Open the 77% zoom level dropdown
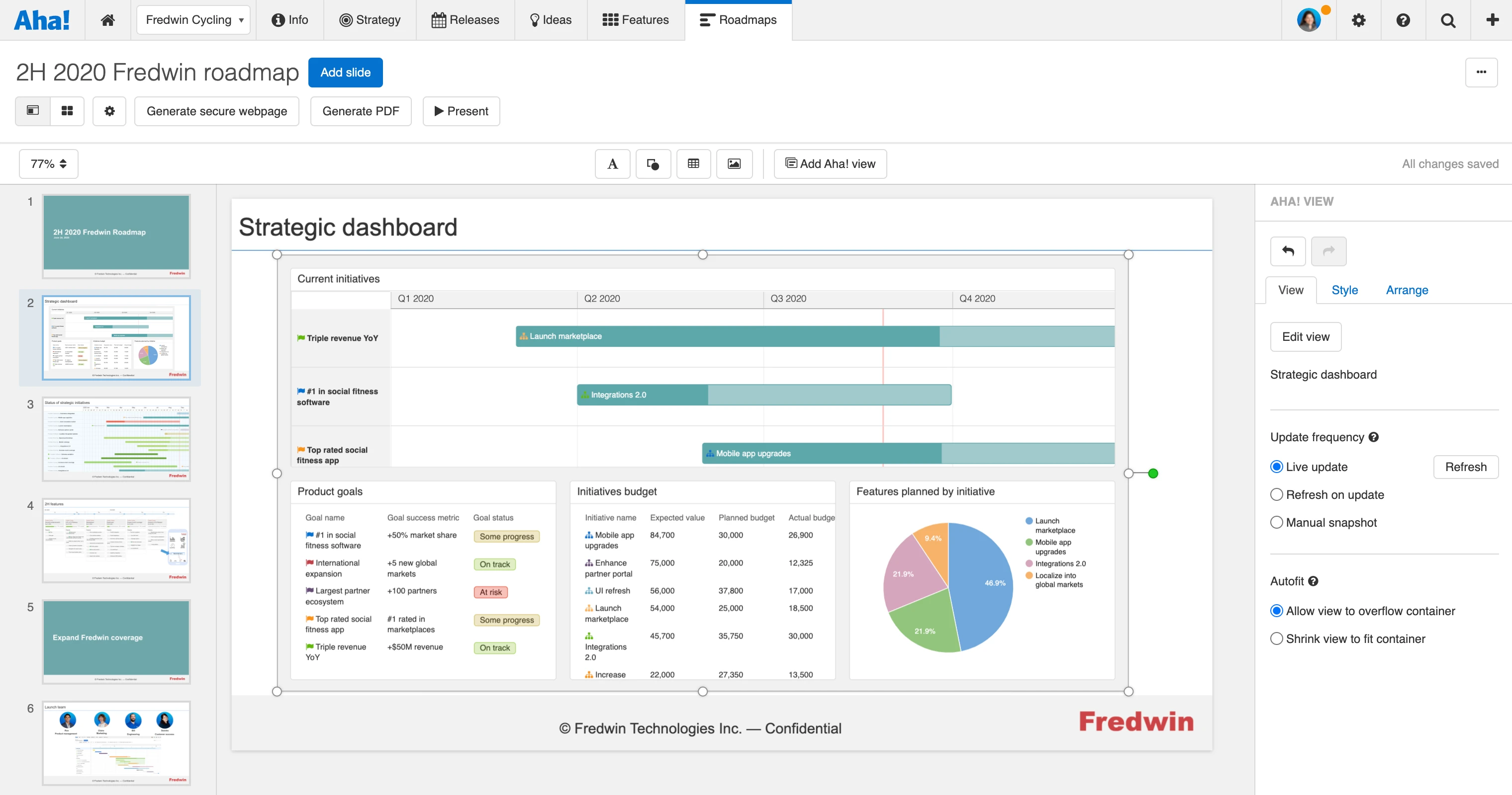Screen dimensions: 1512x795 (49, 163)
